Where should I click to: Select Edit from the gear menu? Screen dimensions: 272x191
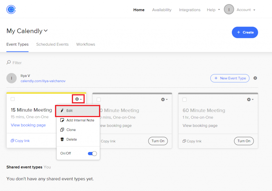pos(77,111)
